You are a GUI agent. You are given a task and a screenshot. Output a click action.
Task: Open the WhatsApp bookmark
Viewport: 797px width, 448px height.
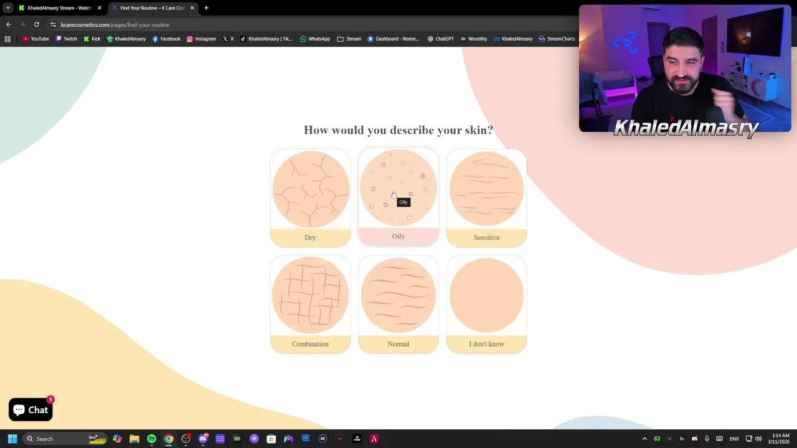pos(314,39)
